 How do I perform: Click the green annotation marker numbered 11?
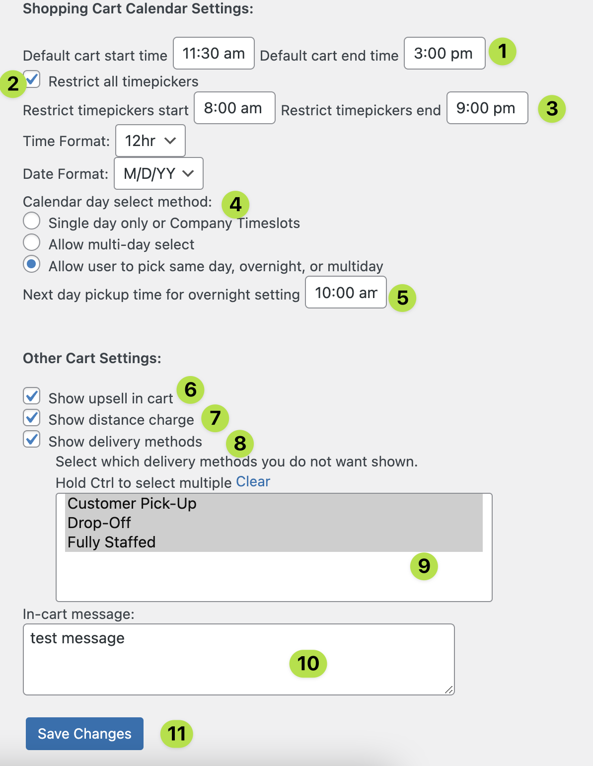coord(176,734)
